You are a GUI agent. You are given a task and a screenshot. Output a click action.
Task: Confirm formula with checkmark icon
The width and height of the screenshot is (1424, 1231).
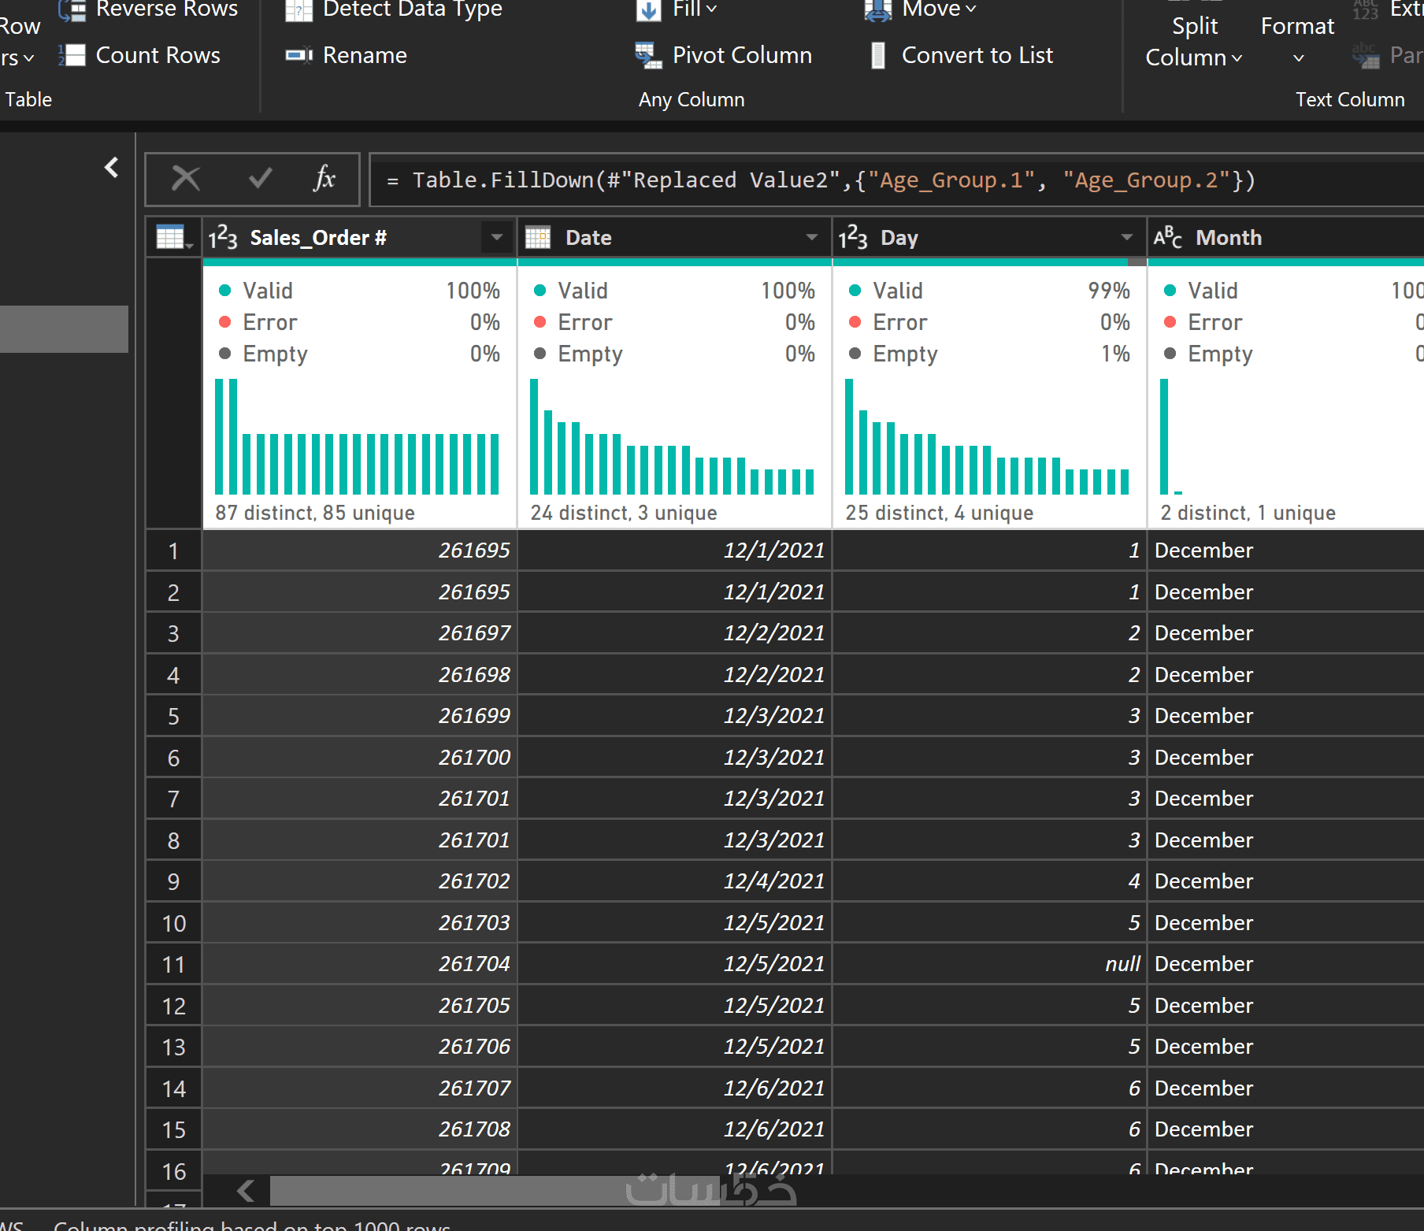point(260,179)
